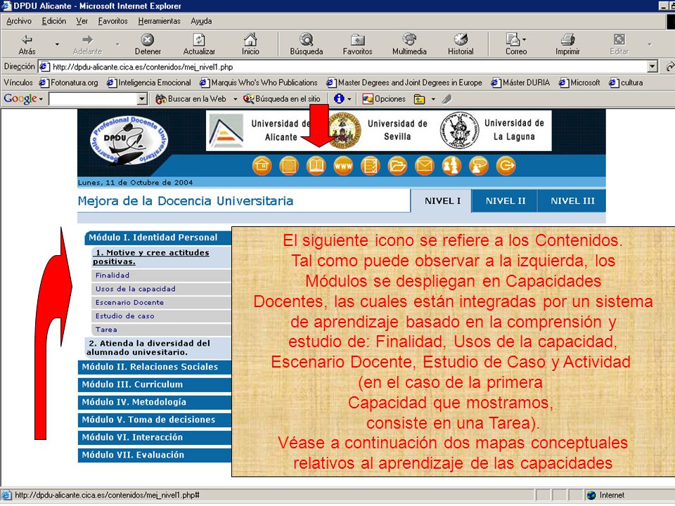Open the Multimedia toolbar icon
Image resolution: width=675 pixels, height=506 pixels.
point(409,39)
